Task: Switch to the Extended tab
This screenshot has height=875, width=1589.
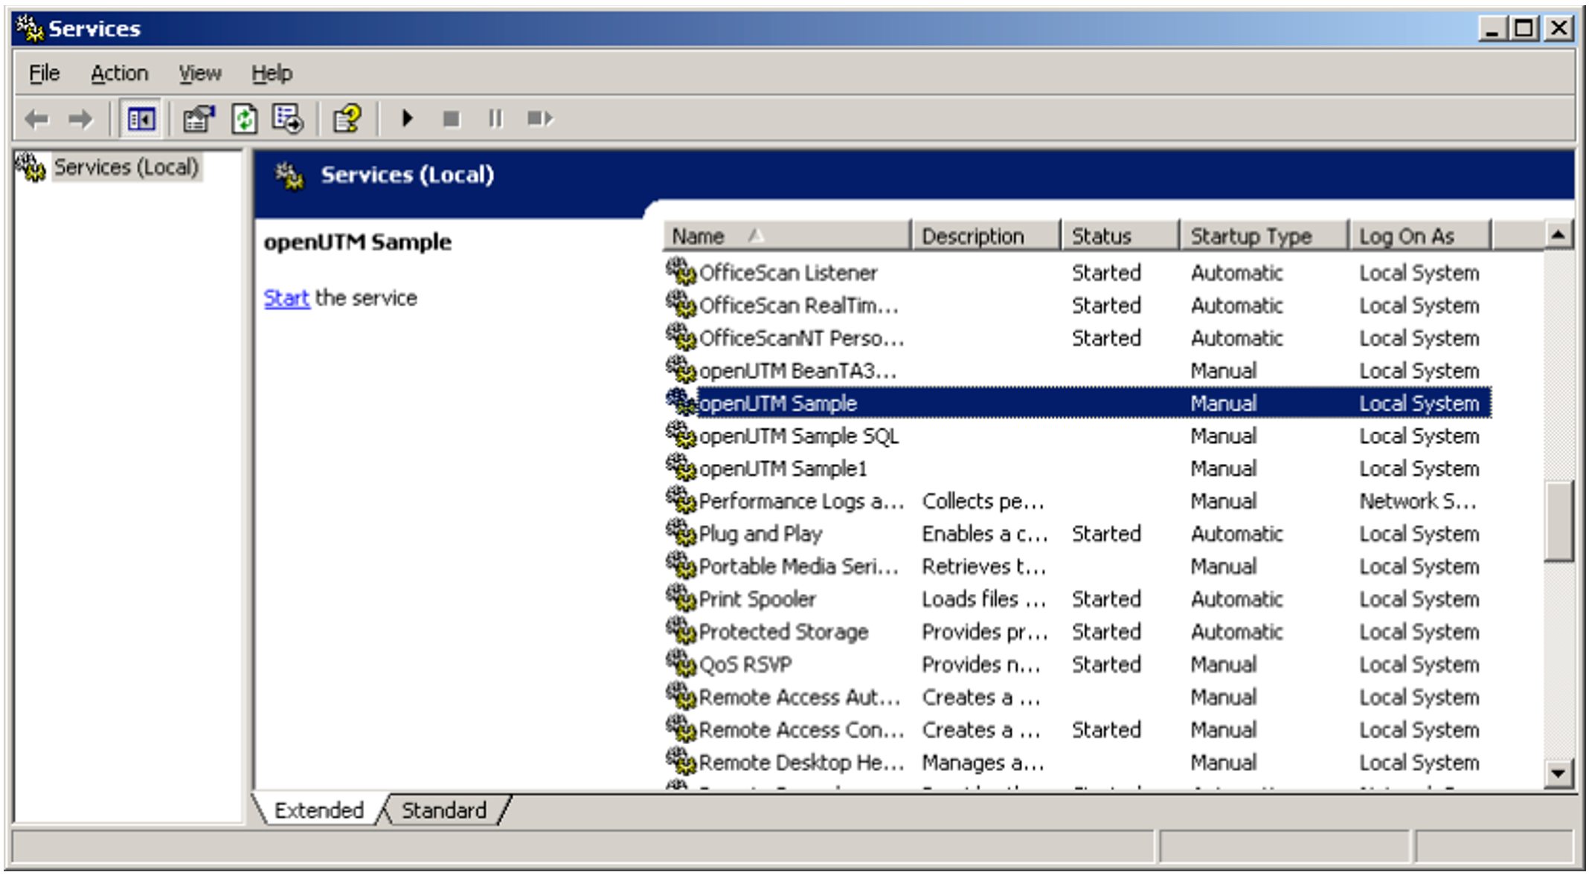Action: click(318, 810)
